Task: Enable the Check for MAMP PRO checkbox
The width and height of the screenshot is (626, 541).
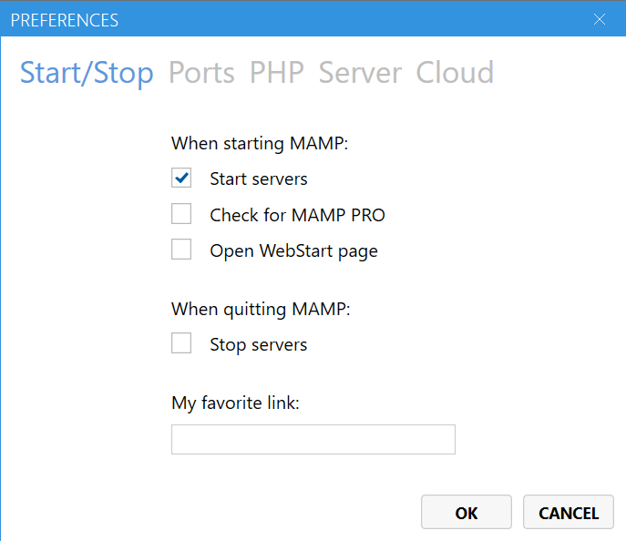Action: 181,215
